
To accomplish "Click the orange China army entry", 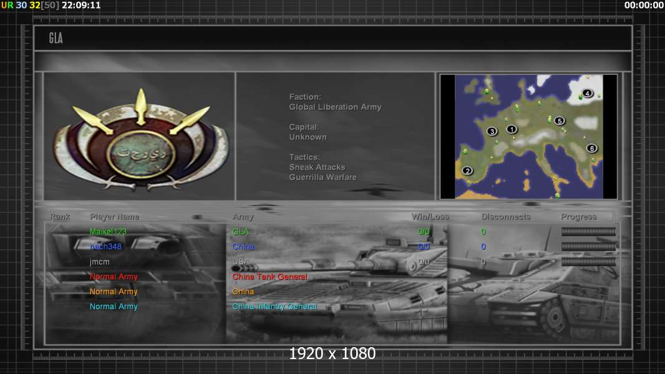I will [243, 291].
